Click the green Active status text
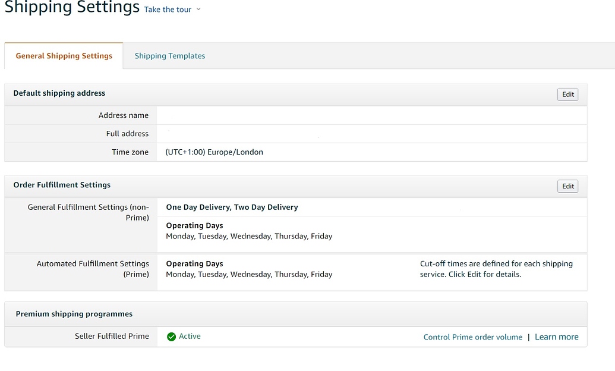Screen dimensions: 615x371 (190, 337)
